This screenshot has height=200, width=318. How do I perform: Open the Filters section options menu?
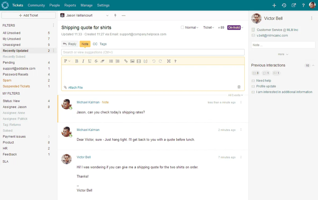(x=54, y=25)
